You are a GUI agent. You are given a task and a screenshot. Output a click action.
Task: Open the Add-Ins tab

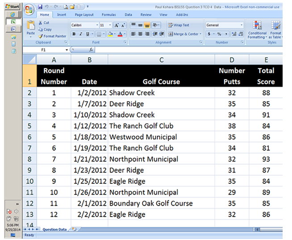tap(182, 15)
